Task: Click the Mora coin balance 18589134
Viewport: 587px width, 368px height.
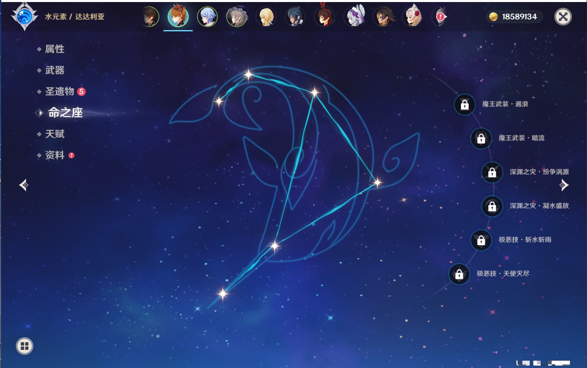Action: click(x=514, y=17)
